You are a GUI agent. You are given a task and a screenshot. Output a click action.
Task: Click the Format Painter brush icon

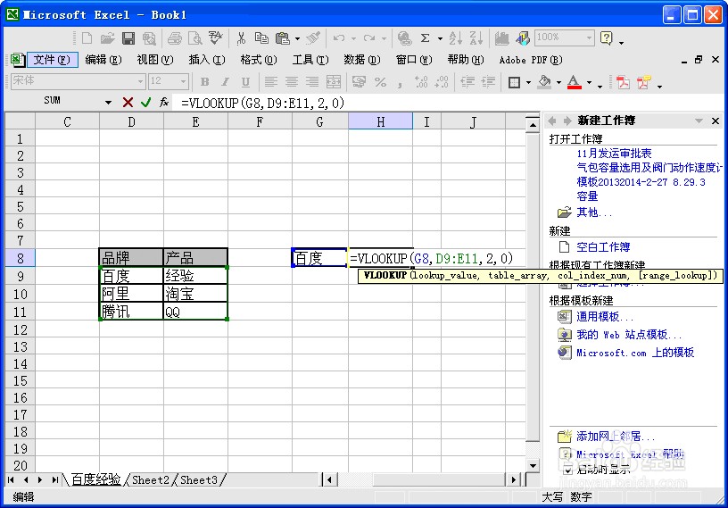(x=313, y=38)
